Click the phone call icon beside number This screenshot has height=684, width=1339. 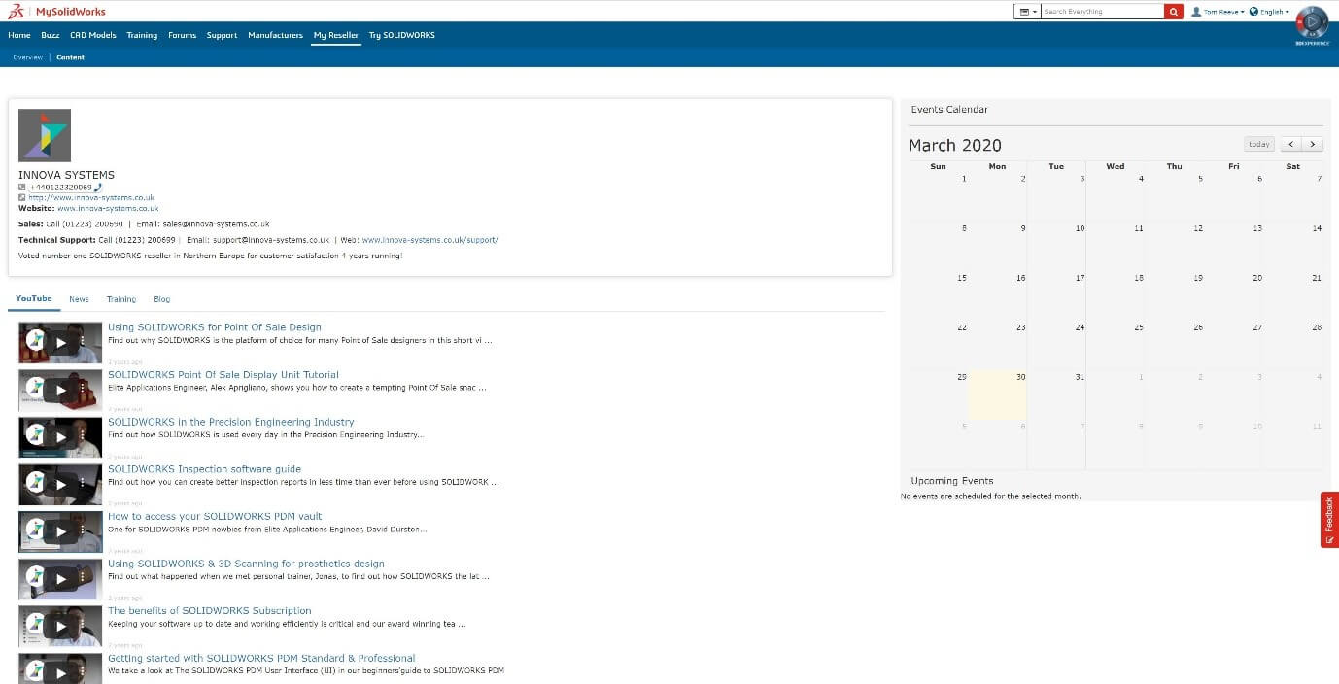pyautogui.click(x=97, y=188)
